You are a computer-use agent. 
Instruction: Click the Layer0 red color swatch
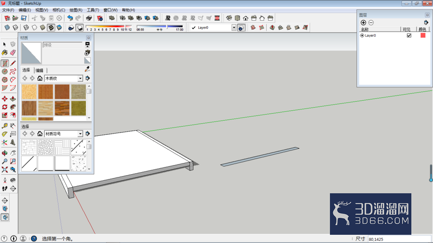pyautogui.click(x=423, y=35)
